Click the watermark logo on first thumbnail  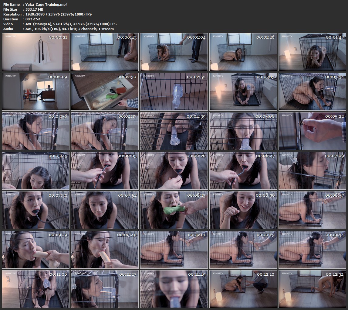click(10, 36)
